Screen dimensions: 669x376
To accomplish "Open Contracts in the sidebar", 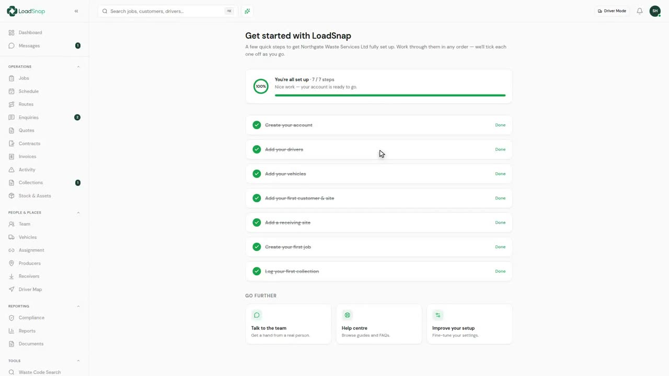I will [x=44, y=144].
